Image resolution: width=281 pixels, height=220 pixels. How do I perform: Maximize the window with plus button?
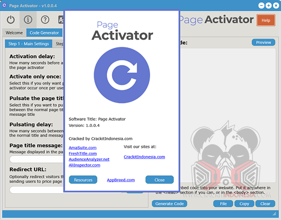pyautogui.click(x=268, y=6)
